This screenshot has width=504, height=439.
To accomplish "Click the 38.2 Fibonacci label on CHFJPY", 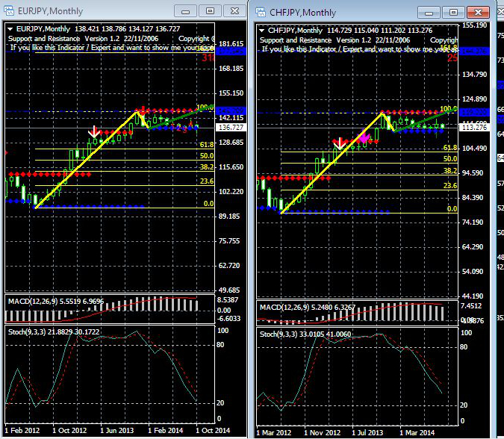I will [450, 171].
